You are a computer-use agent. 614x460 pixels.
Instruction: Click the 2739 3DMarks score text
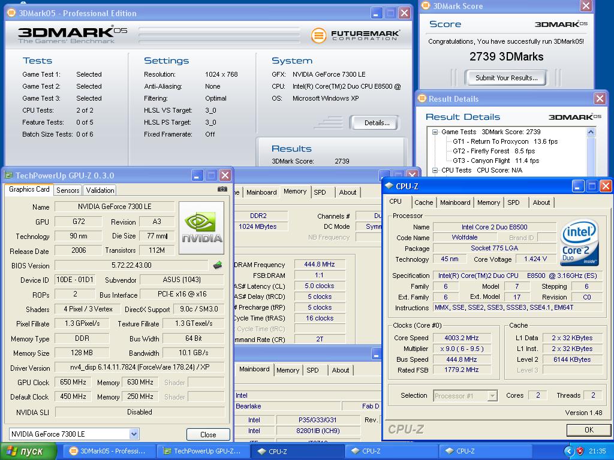coord(506,57)
